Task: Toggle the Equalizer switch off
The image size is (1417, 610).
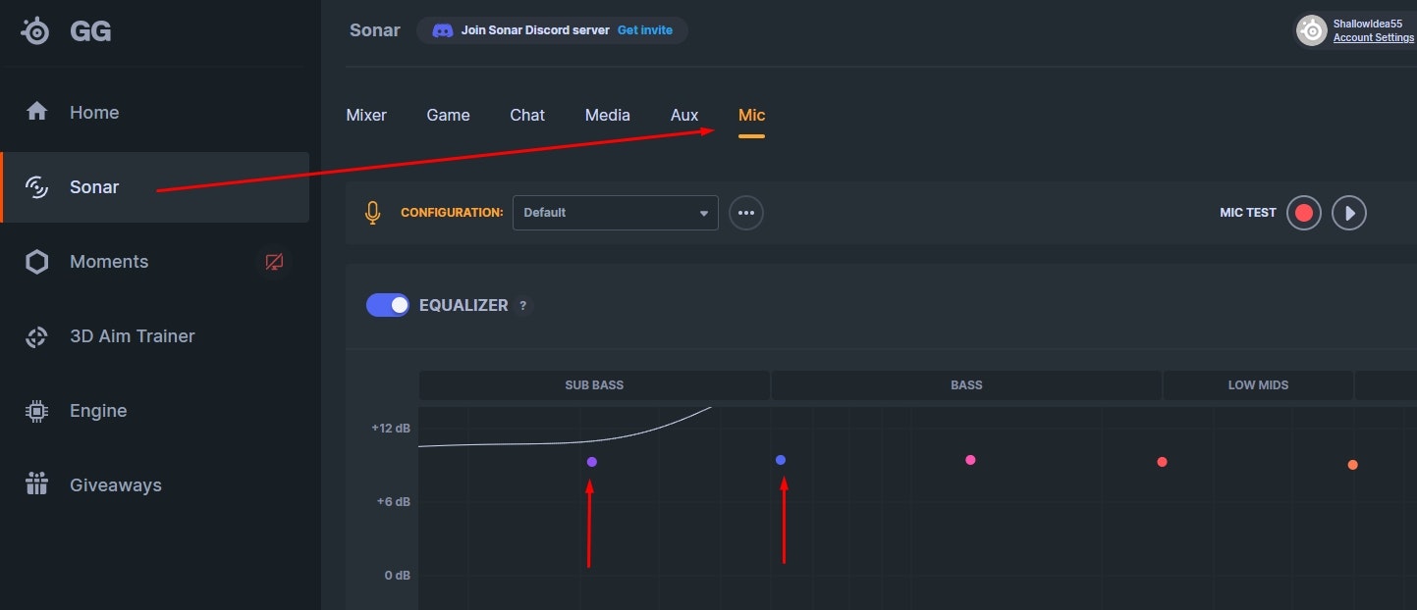Action: pyautogui.click(x=387, y=304)
